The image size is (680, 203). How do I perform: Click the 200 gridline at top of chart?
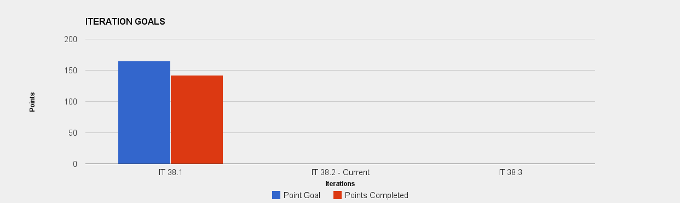click(x=340, y=39)
